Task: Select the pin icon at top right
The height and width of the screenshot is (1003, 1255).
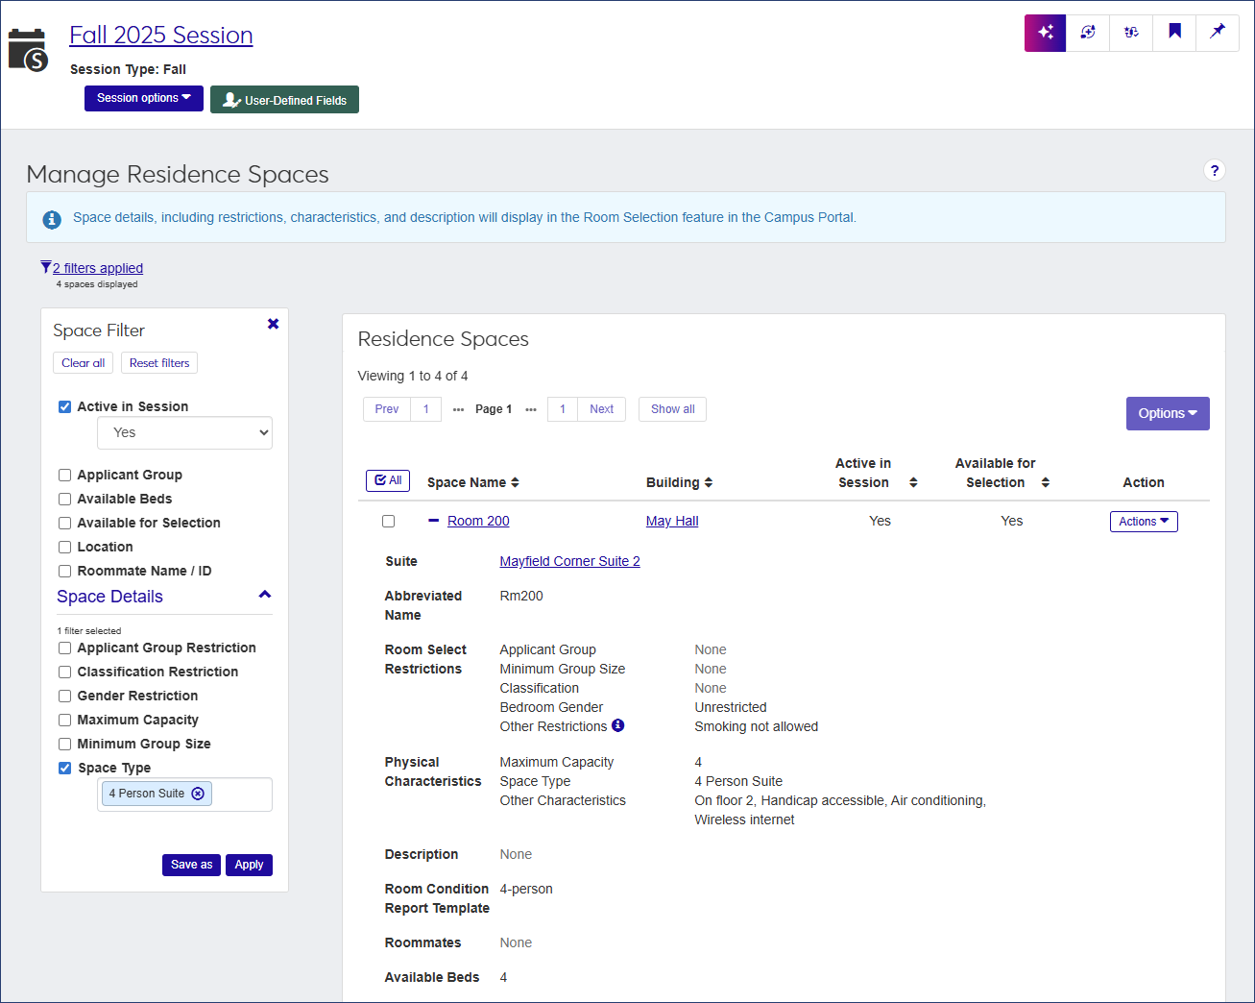Action: [1217, 32]
